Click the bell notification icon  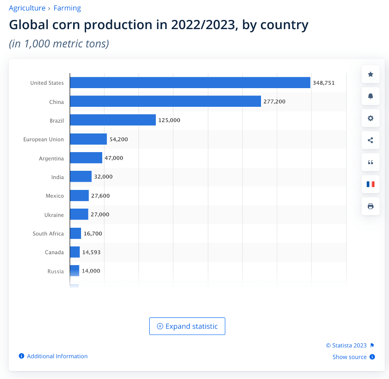coord(370,96)
